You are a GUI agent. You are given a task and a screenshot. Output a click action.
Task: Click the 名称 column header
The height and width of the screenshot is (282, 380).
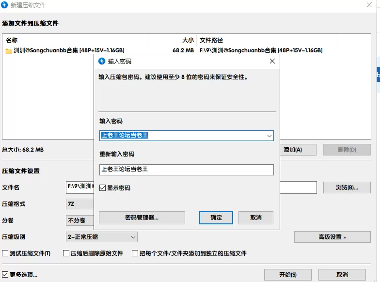[x=75, y=40]
